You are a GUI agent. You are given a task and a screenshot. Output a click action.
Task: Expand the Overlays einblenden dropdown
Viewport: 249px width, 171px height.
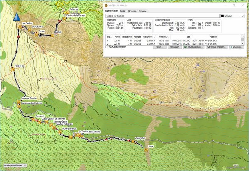(14, 166)
